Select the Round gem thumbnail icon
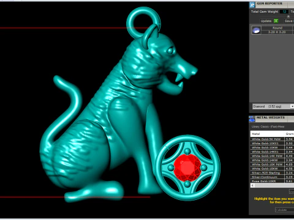 [x=256, y=30]
